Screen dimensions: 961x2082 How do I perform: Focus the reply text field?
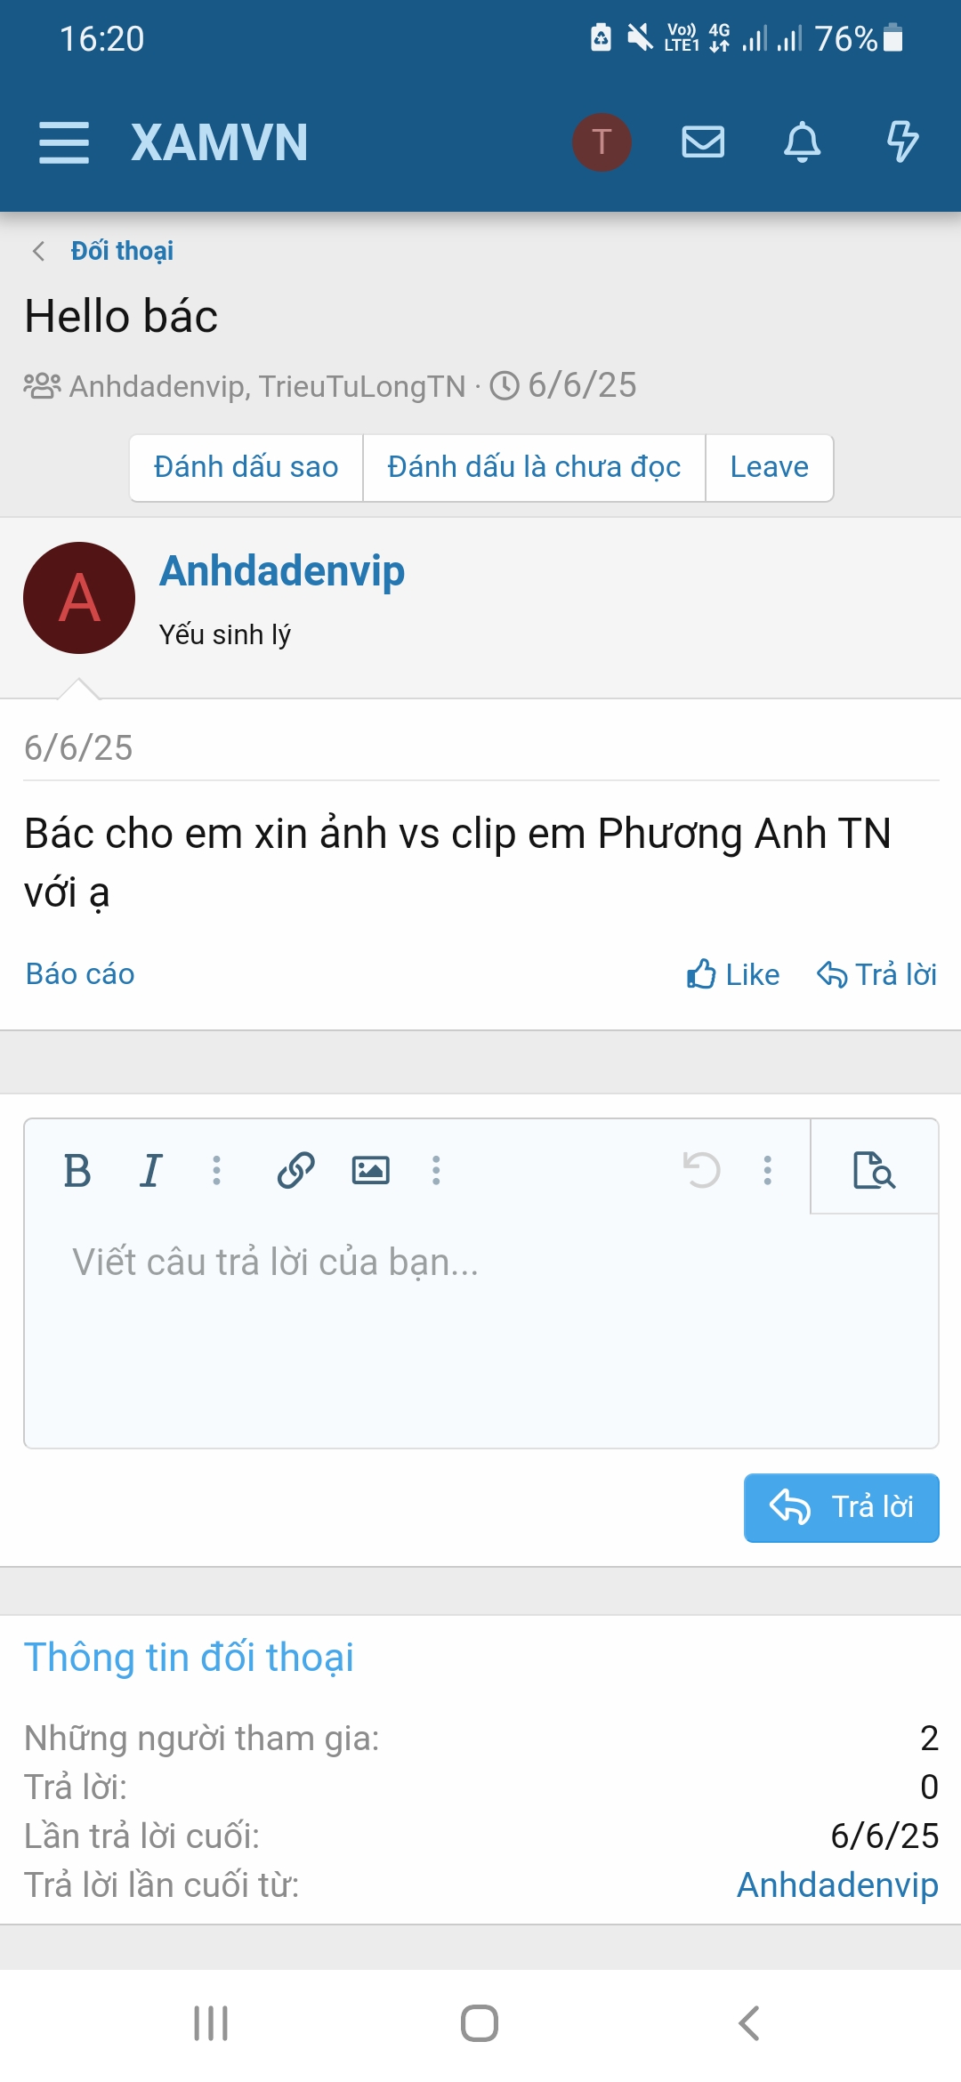coord(480,1330)
